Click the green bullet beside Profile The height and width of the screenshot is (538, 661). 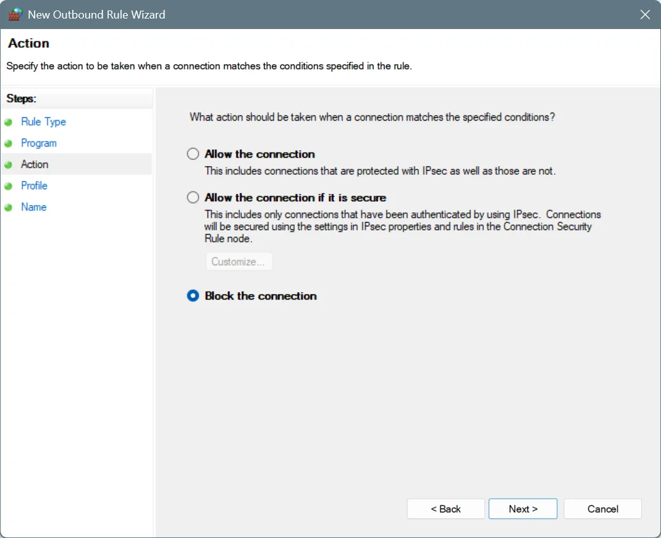point(9,186)
